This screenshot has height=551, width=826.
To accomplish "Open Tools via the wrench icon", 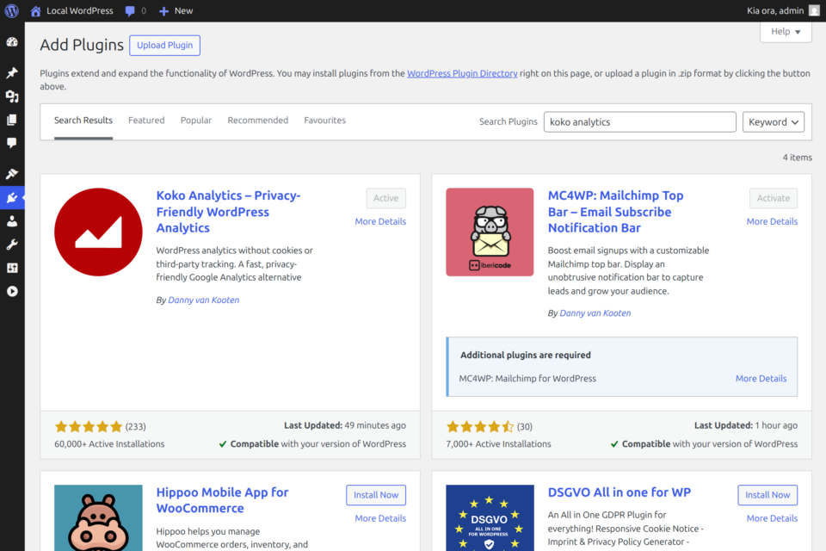I will pos(12,245).
